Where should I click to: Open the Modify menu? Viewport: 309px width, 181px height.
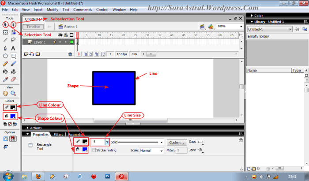pyautogui.click(x=52, y=10)
